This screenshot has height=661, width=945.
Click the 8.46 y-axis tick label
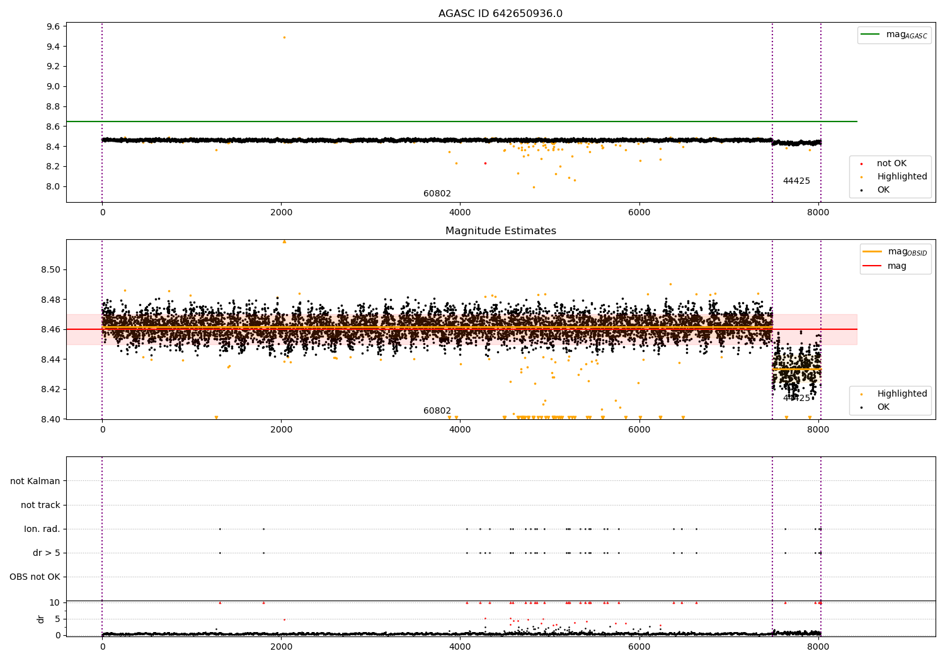[51, 329]
